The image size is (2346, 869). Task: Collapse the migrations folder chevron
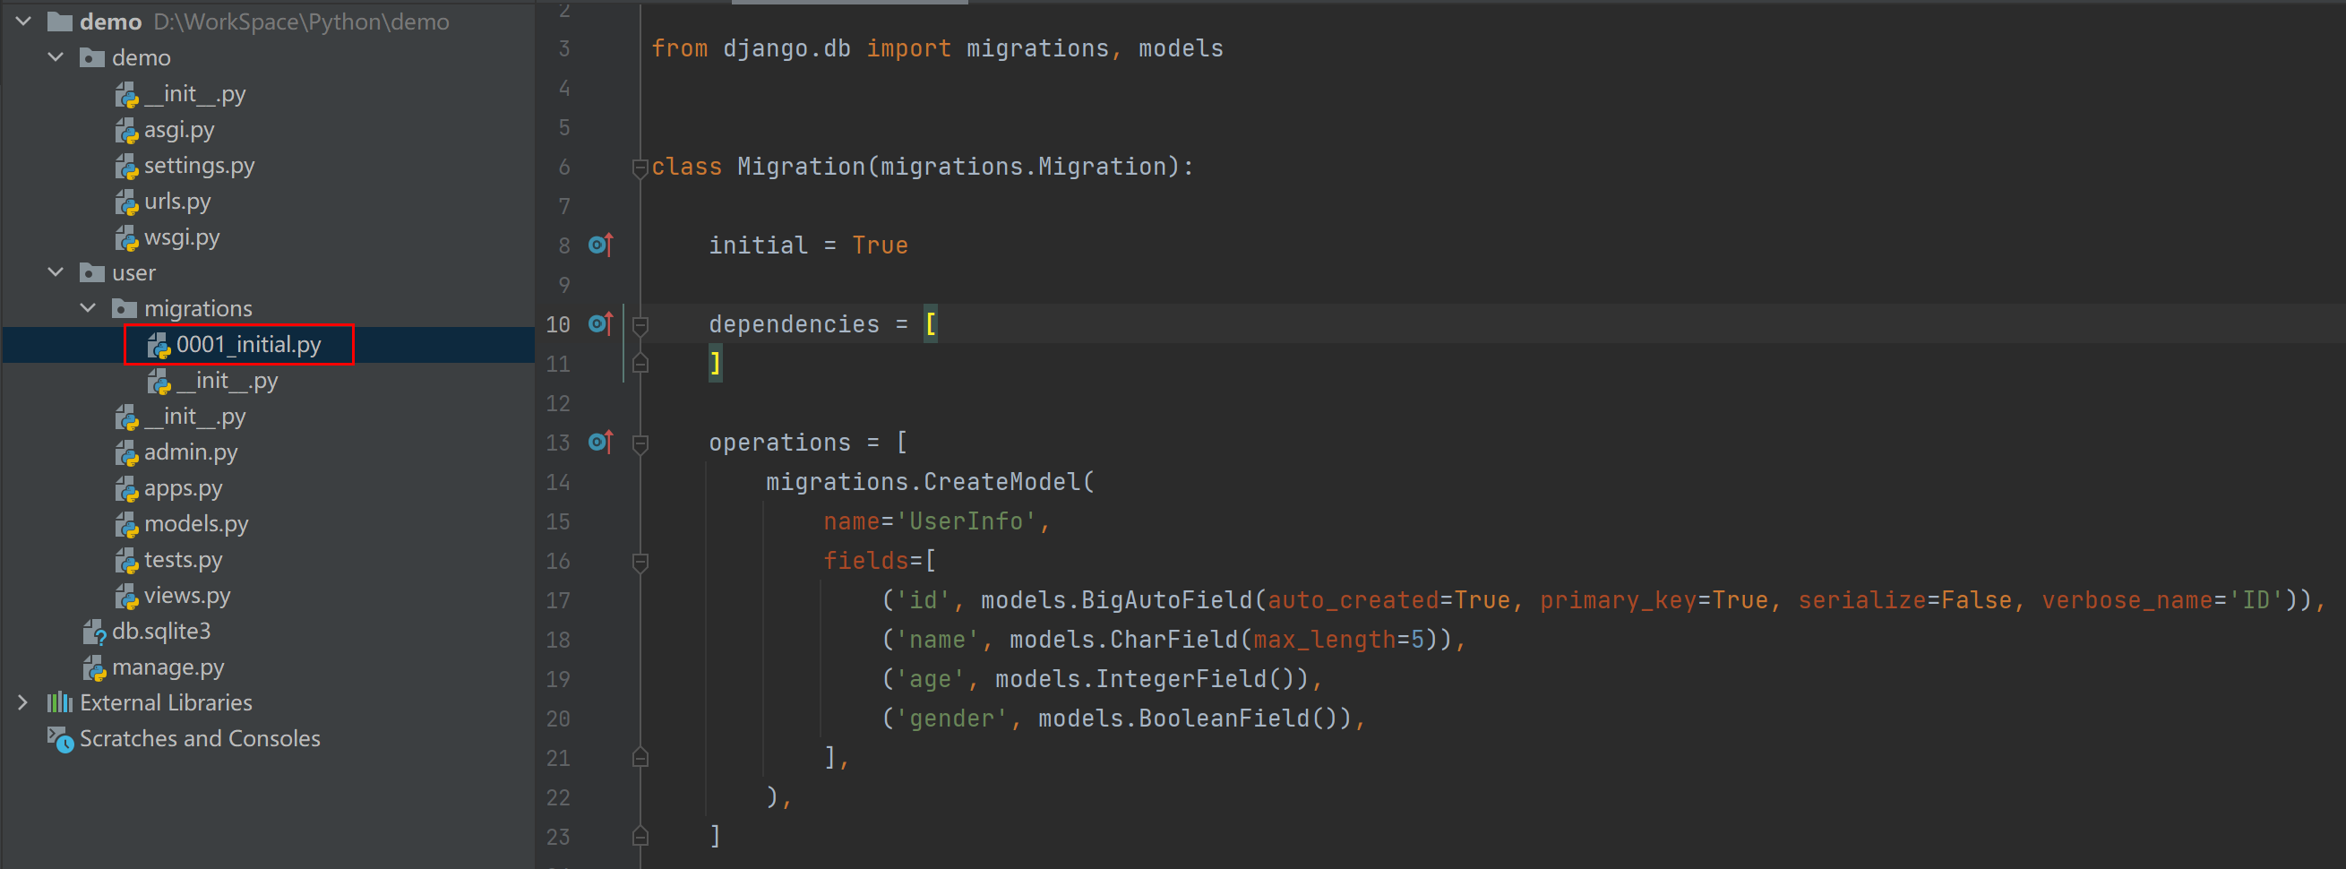coord(89,308)
